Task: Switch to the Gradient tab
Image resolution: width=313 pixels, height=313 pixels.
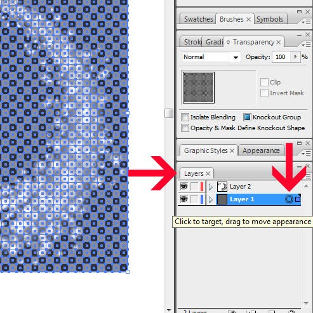Action: tap(213, 42)
